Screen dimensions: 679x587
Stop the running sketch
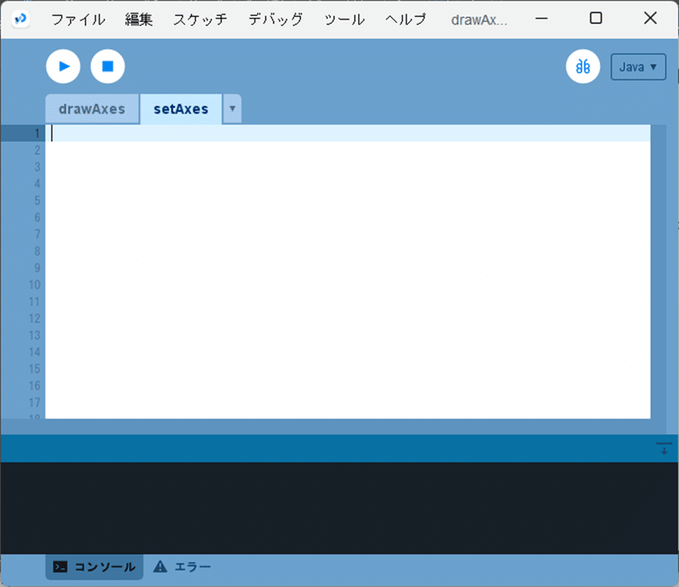click(x=108, y=66)
